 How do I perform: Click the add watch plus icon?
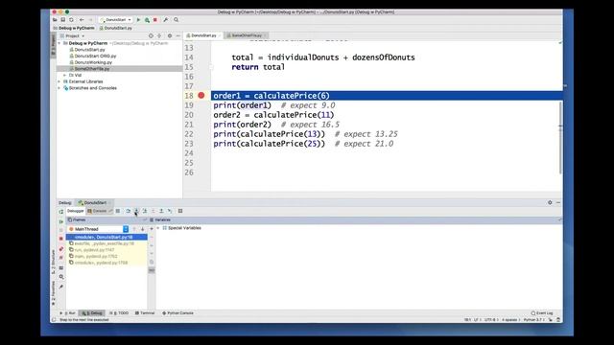click(152, 229)
